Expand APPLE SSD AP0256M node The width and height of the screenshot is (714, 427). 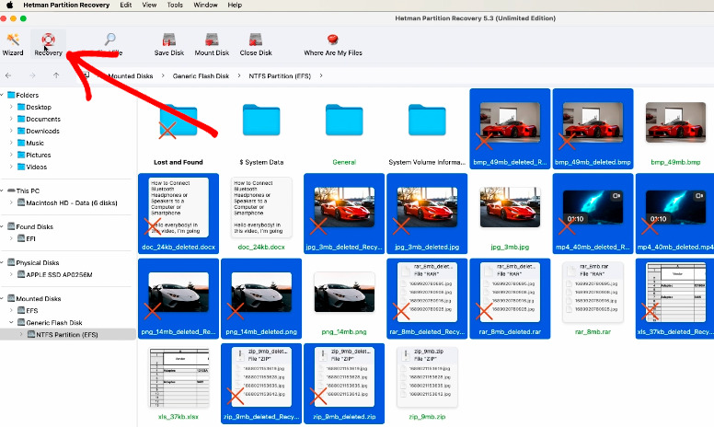tap(11, 274)
